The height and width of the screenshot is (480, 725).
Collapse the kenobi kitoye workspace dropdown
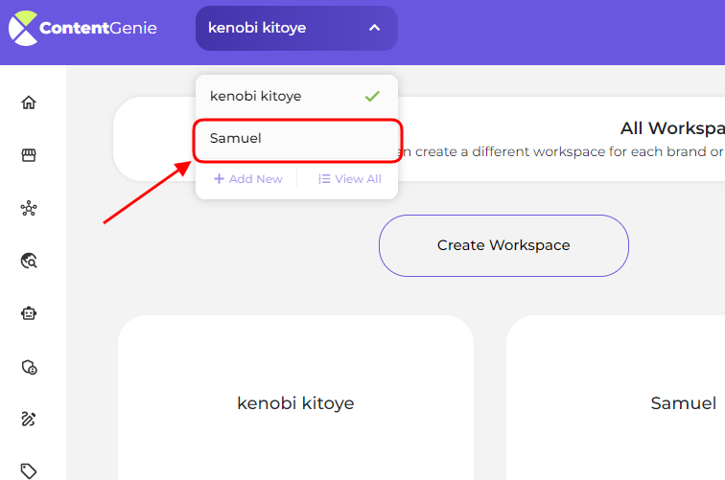pos(296,28)
